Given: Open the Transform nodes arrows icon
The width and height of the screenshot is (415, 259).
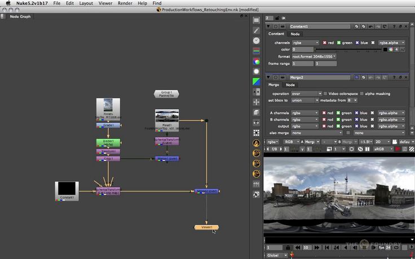Looking at the screenshot, I should (257, 102).
